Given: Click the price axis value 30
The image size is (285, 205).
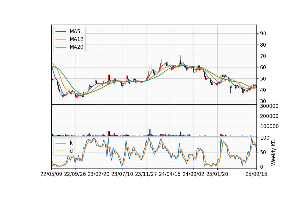Looking at the screenshot, I should 263,101.
